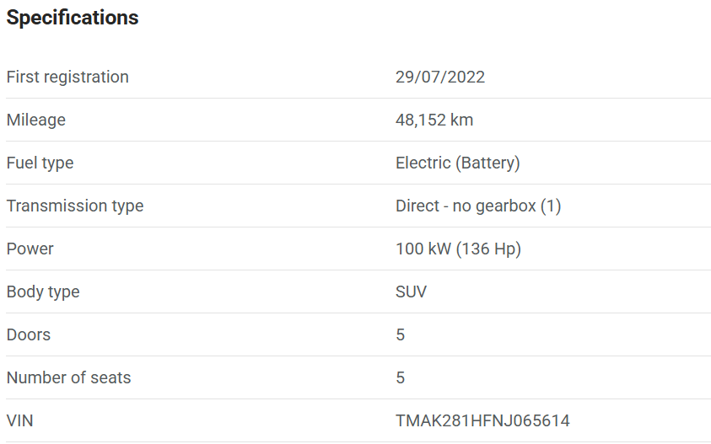Viewport: 711px width, 444px height.
Task: Click the VIN number TMAK281HFNJ065614
Action: pos(482,420)
